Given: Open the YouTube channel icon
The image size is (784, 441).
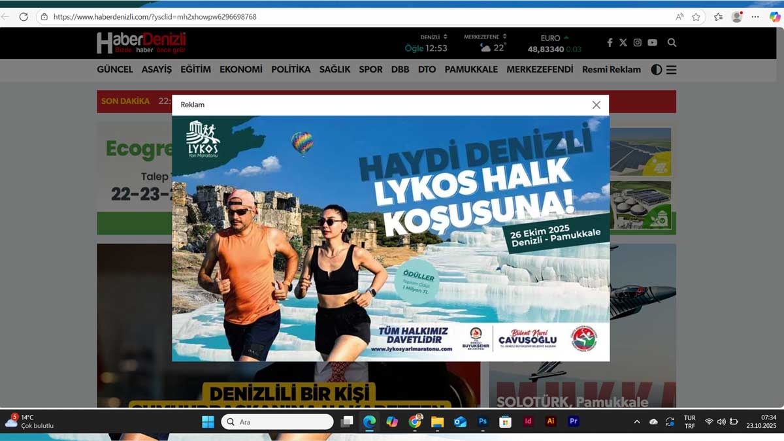Looking at the screenshot, I should pos(651,42).
